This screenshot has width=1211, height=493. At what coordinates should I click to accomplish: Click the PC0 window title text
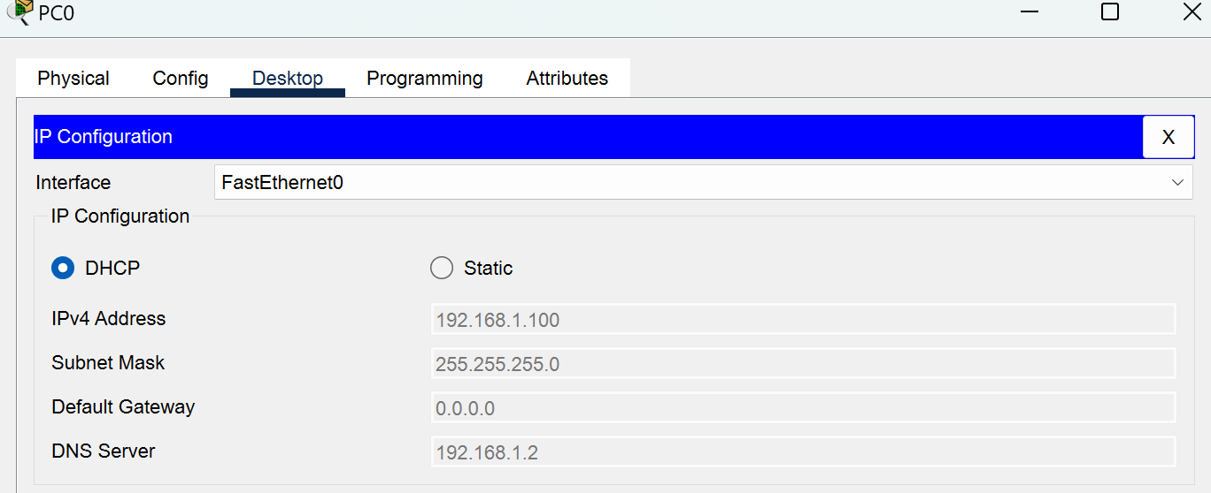57,14
